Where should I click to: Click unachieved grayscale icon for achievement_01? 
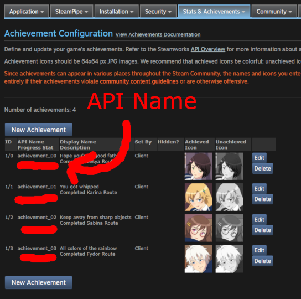click(x=229, y=197)
